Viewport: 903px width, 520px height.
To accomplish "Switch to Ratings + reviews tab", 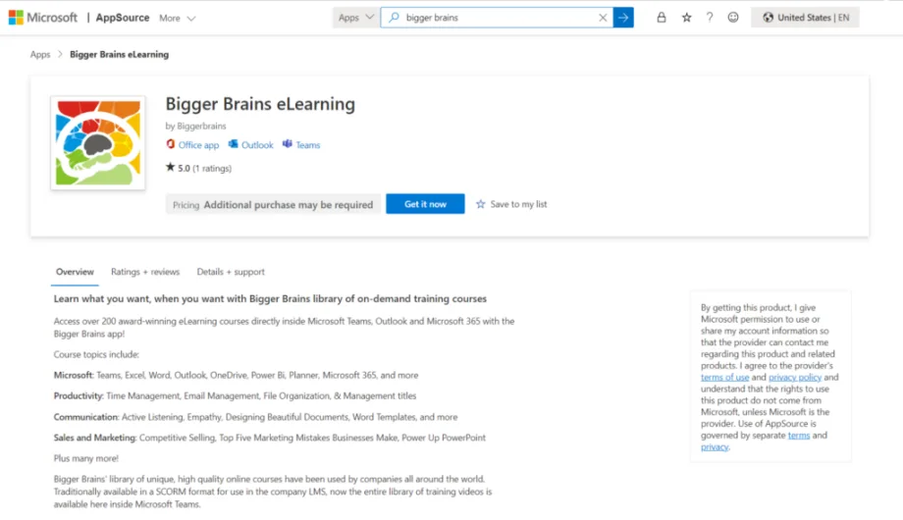I will coord(145,272).
